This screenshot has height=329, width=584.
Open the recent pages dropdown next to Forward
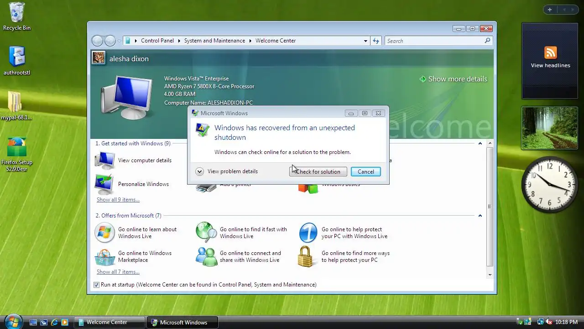point(119,41)
